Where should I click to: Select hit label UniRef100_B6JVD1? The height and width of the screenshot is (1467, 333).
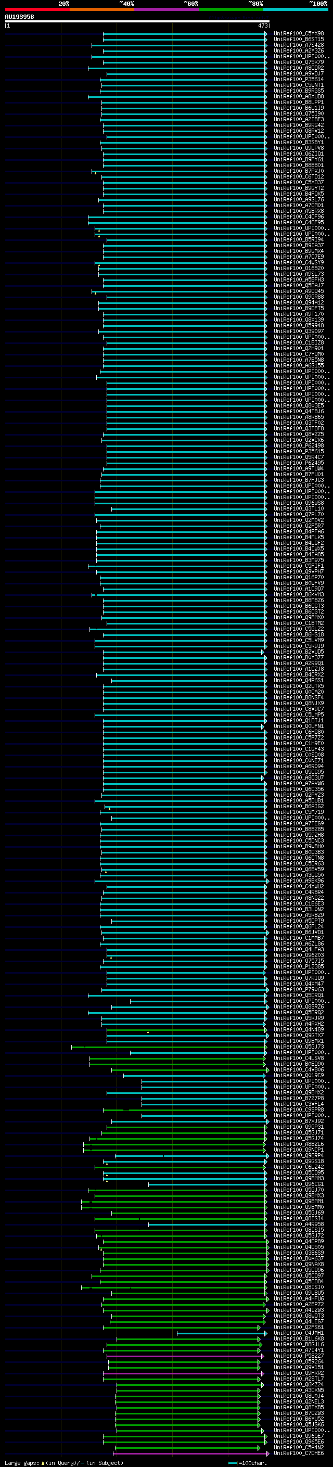pyautogui.click(x=299, y=932)
